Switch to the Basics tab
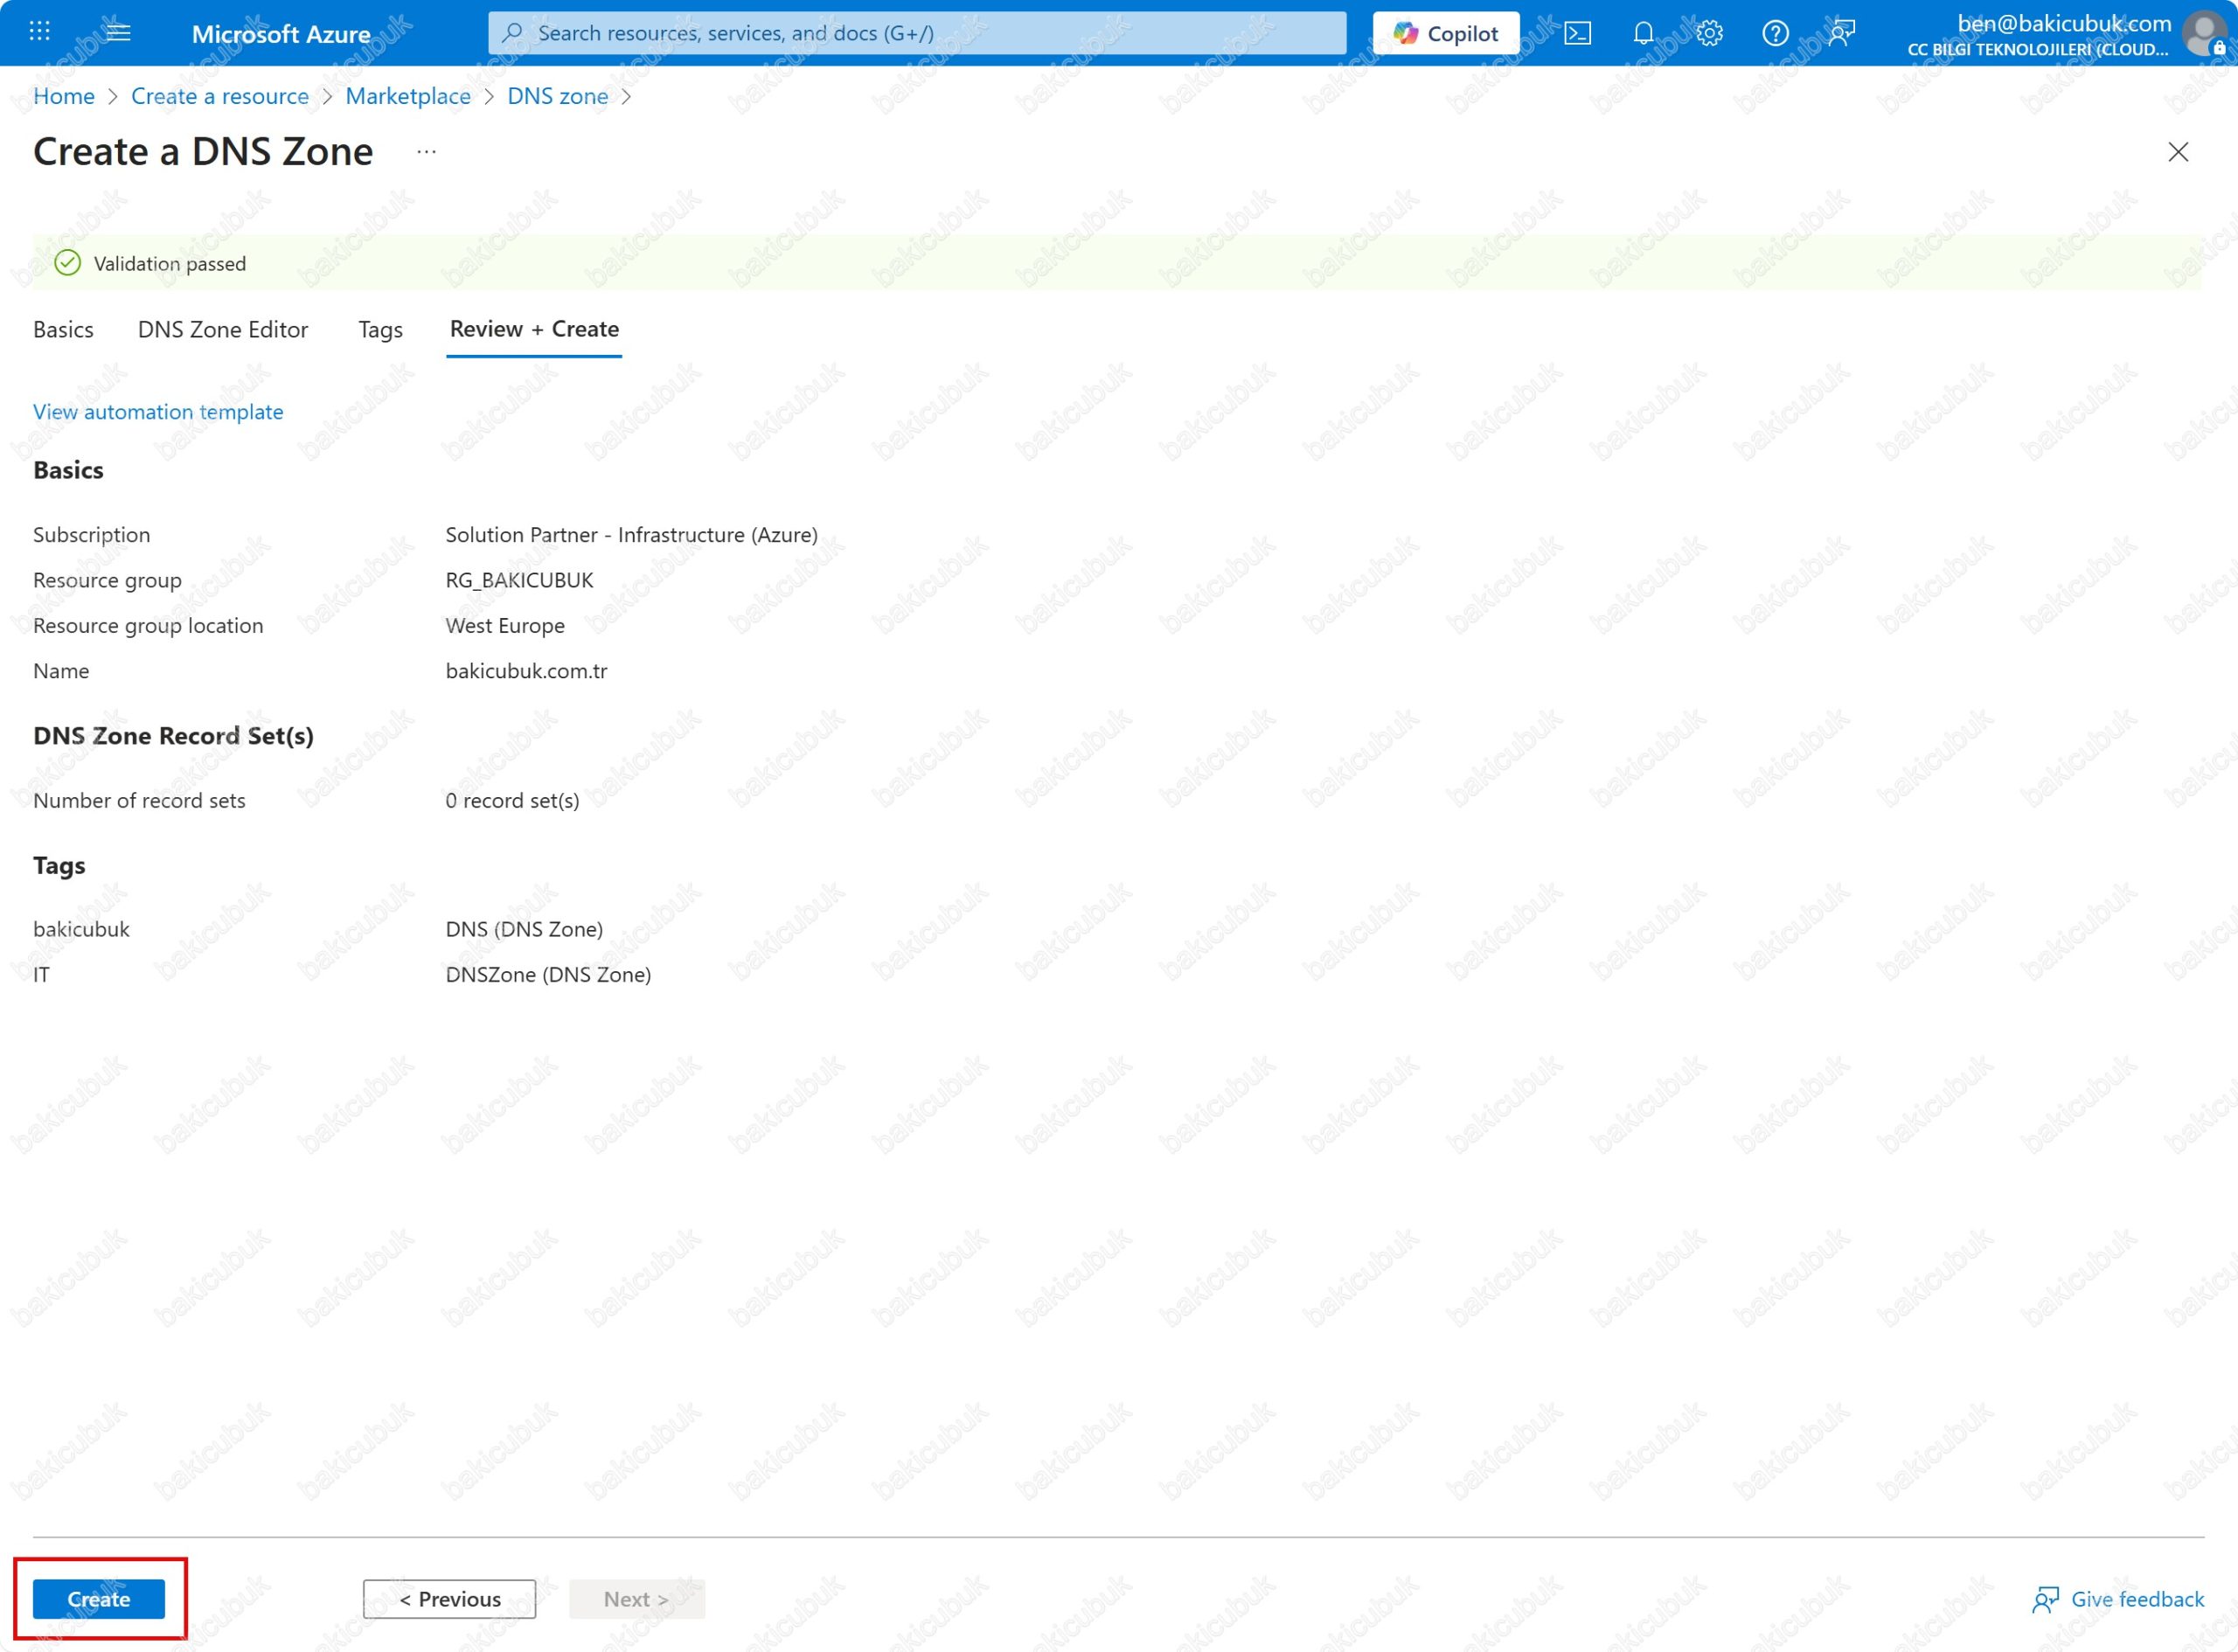 click(x=63, y=329)
